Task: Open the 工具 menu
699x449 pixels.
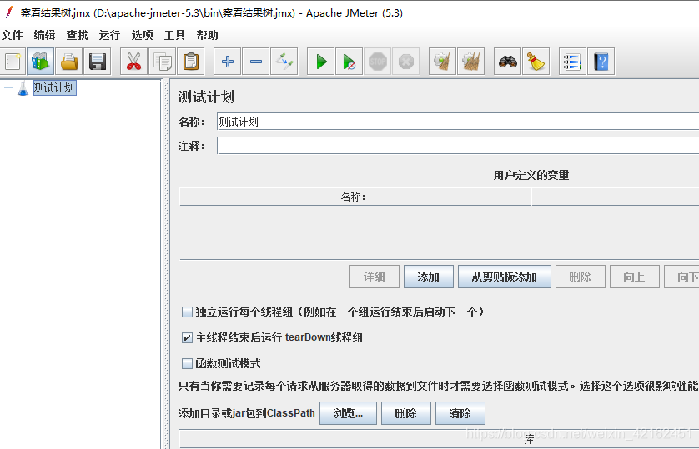Action: pos(175,35)
